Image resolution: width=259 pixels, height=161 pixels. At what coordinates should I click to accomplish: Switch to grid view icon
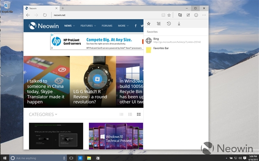[139, 114]
